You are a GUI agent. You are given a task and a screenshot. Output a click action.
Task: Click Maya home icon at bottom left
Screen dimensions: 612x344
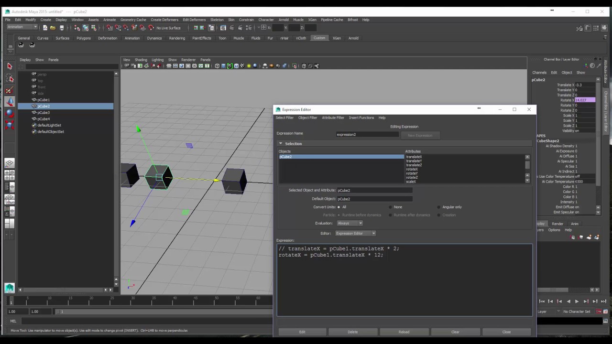10,288
